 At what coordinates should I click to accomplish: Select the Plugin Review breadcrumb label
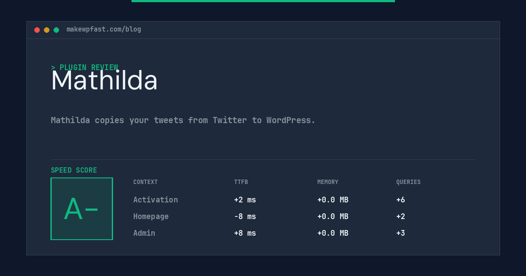(85, 67)
